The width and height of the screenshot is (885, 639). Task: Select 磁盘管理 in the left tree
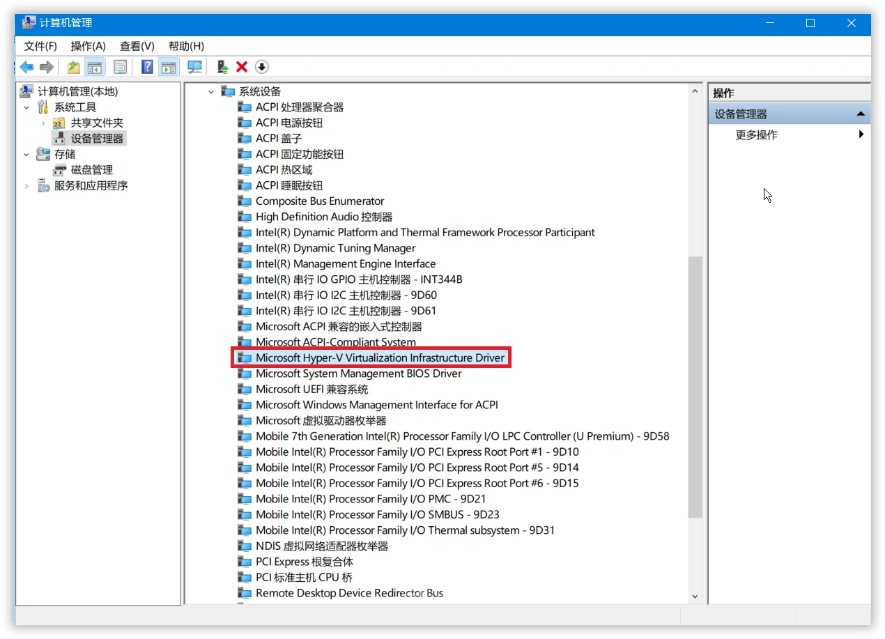pos(91,170)
